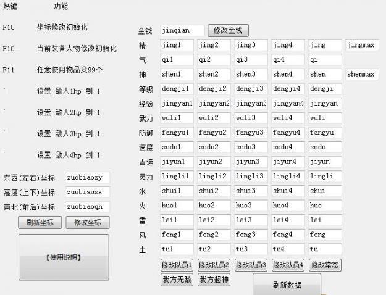Image resolution: width=386 pixels, height=295 pixels.
Task: Select the zuobiaozy coordinate field
Action: point(88,177)
